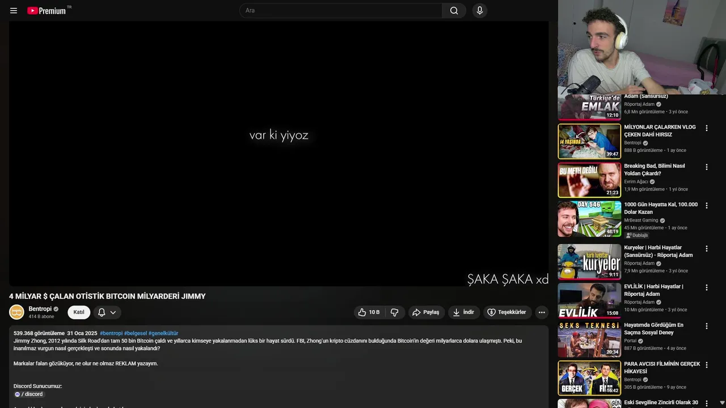
Task: Open options for Kuryeler video
Action: (x=707, y=249)
